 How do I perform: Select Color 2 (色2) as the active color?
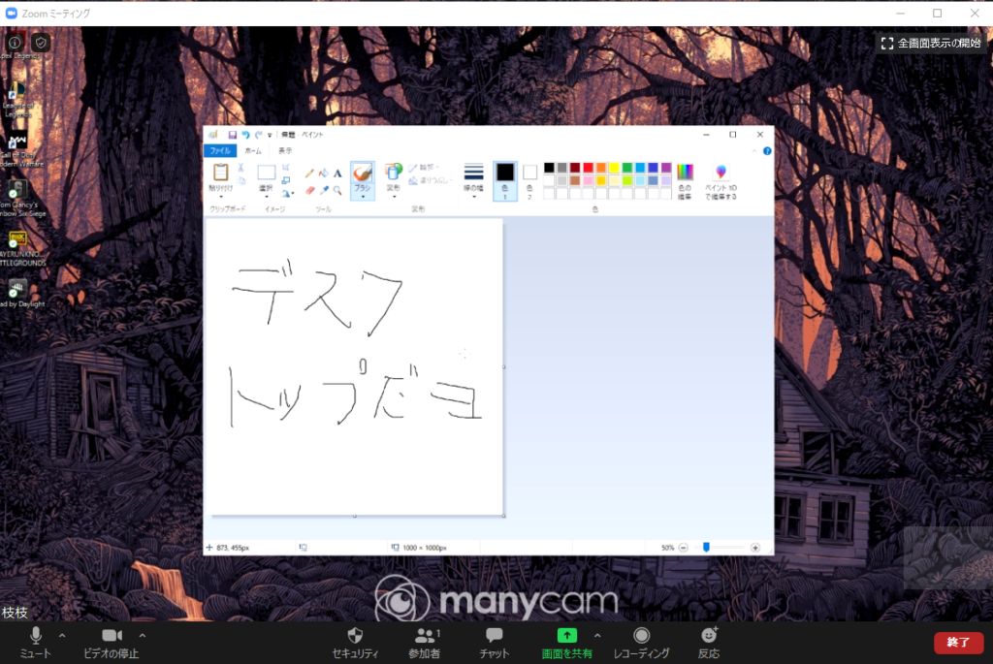point(530,180)
